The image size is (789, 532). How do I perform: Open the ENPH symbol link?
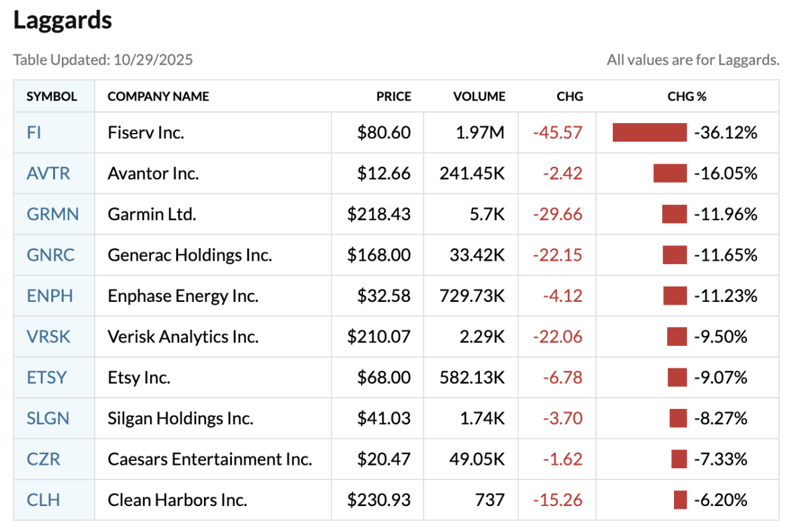pos(50,295)
